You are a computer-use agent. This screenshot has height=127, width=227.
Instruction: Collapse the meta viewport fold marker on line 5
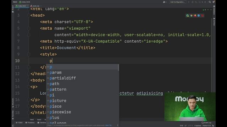click(x=28, y=28)
